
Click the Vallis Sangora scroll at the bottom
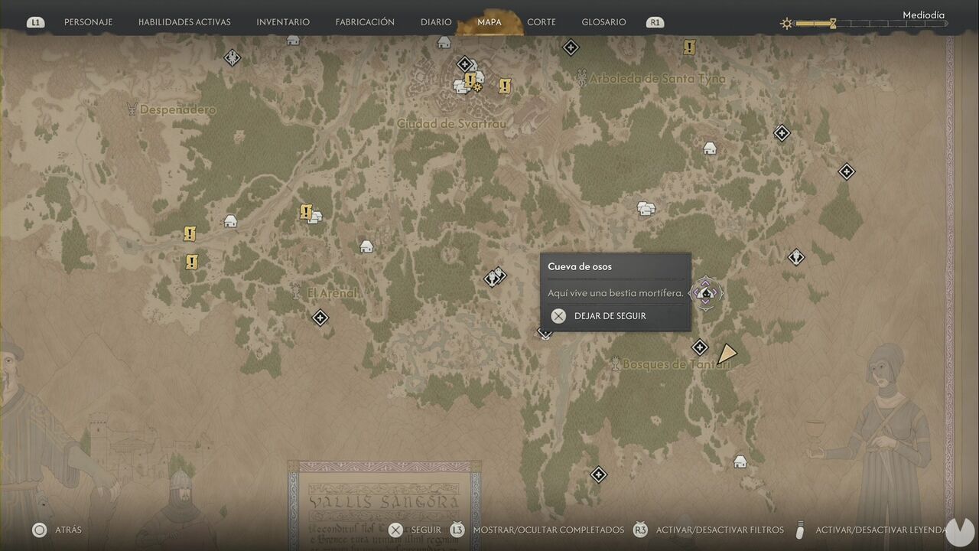pos(384,505)
